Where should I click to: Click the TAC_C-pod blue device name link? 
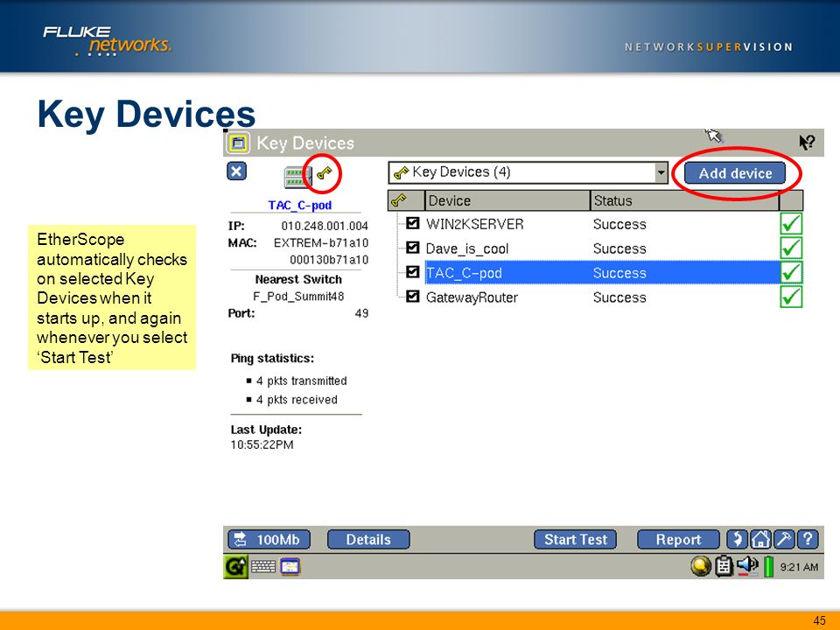click(x=299, y=205)
